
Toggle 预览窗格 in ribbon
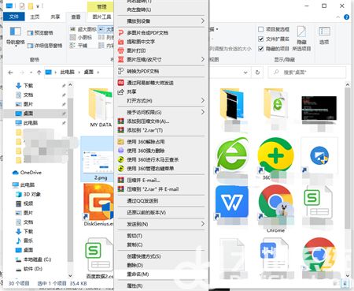(40, 33)
